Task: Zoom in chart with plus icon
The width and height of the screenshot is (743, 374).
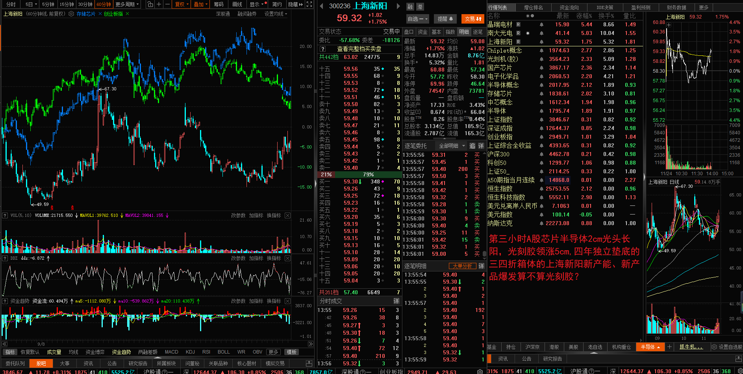Action: [159, 4]
